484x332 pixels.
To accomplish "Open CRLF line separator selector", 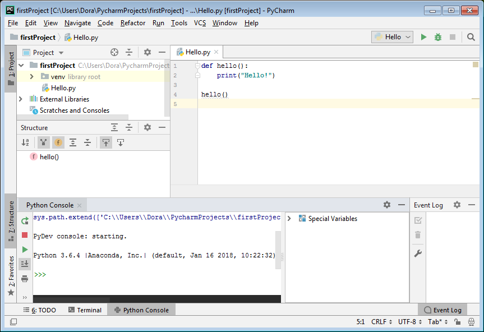I will tap(381, 322).
